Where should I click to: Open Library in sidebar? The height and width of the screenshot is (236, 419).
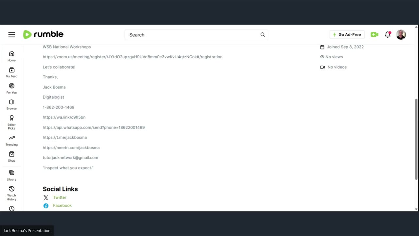(x=11, y=175)
